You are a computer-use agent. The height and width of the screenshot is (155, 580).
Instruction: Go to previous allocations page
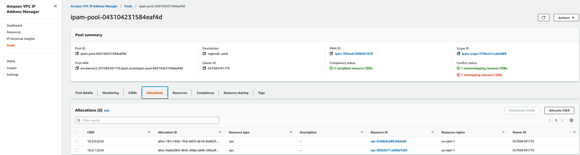pyautogui.click(x=550, y=120)
